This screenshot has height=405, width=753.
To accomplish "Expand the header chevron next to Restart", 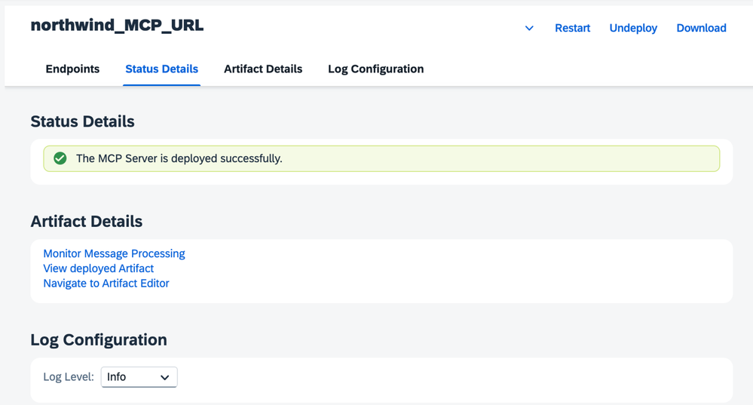I will (x=529, y=29).
